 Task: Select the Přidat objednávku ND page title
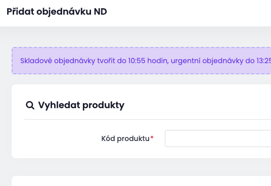coord(57,12)
